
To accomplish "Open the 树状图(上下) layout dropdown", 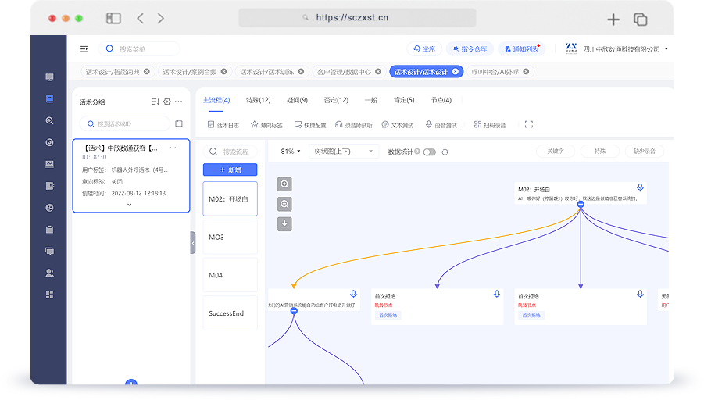I will point(343,152).
